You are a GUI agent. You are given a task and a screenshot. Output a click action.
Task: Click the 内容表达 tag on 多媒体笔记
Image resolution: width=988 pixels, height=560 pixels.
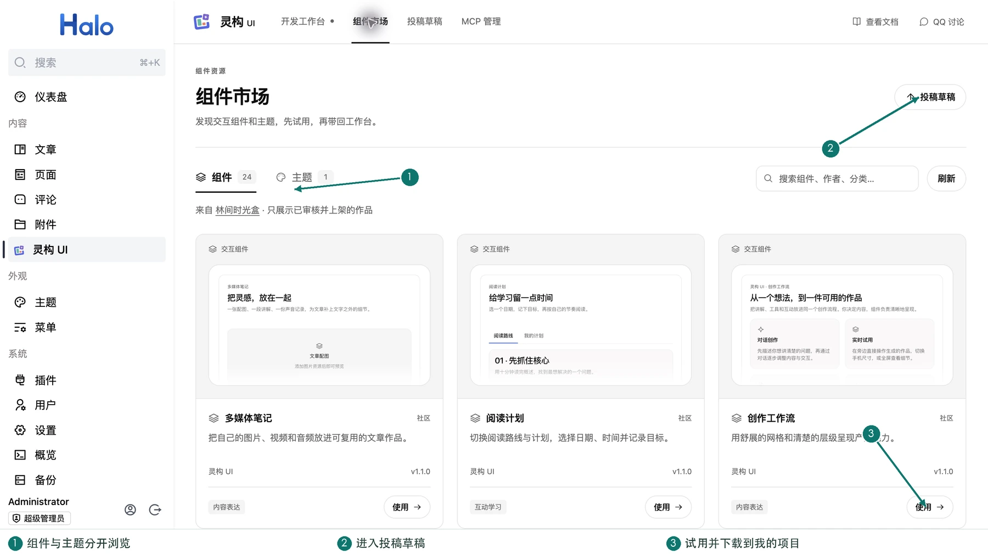click(227, 507)
